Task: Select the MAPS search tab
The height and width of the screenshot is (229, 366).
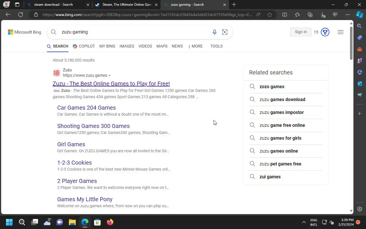Action: click(162, 46)
